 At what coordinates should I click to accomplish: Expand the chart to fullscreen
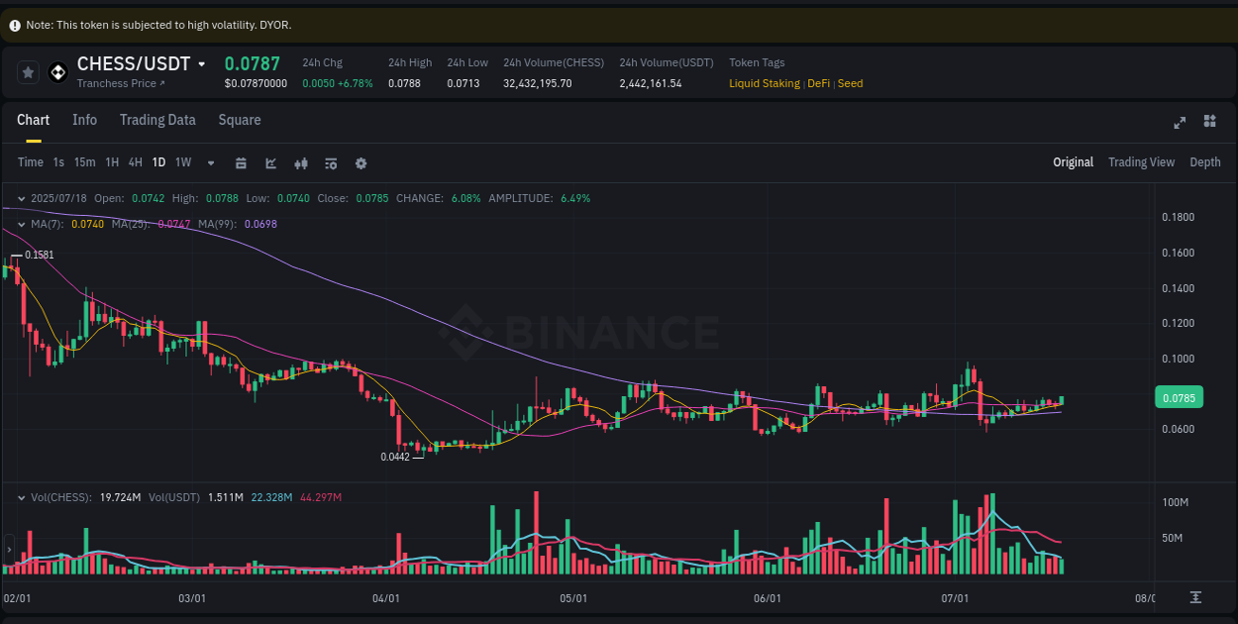(x=1180, y=122)
